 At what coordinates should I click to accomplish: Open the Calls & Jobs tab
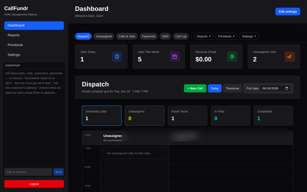[127, 36]
